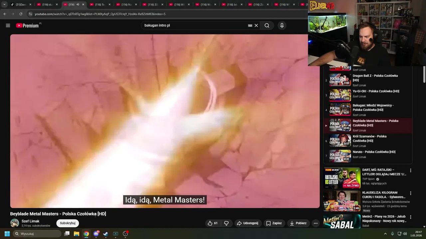Play Król Szamanów Polska Czołówka from playlist
This screenshot has height=239, width=426.
click(x=368, y=141)
